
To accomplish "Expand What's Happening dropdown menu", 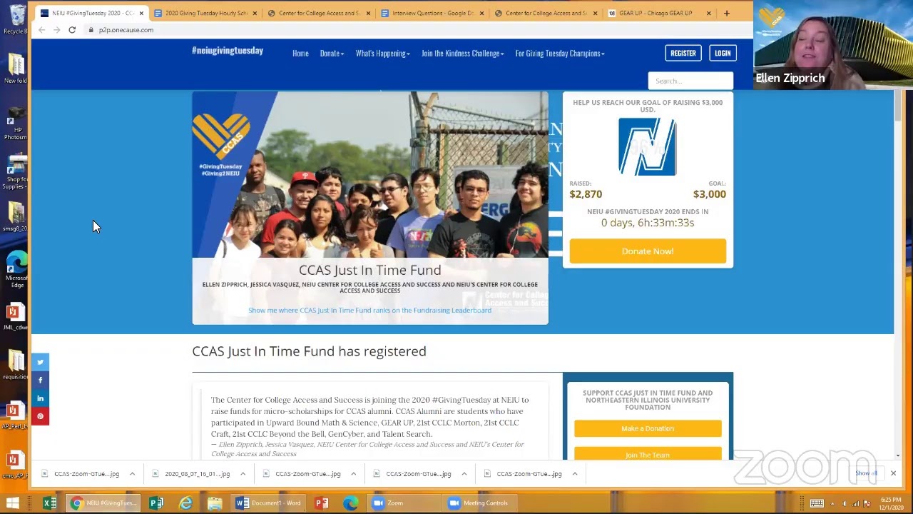I will 382,54.
